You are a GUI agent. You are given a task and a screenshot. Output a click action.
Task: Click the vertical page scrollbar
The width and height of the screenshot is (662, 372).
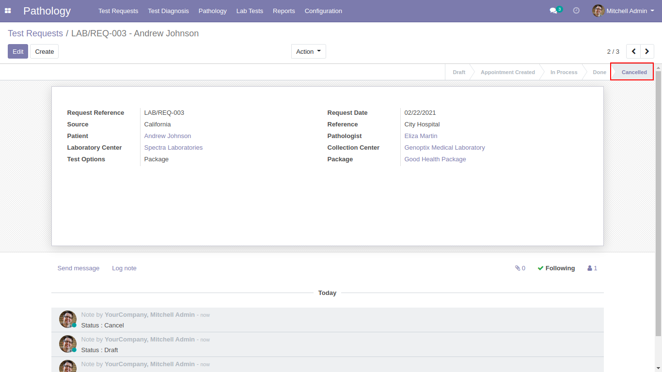[x=658, y=203]
